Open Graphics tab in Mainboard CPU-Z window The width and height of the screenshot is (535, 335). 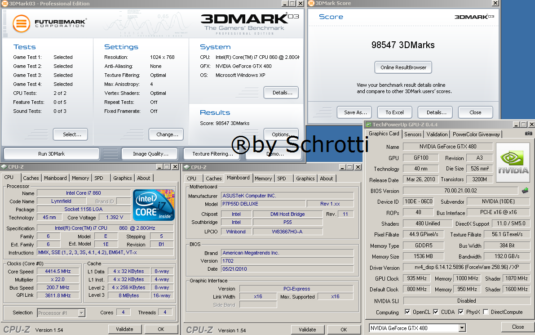click(305, 178)
